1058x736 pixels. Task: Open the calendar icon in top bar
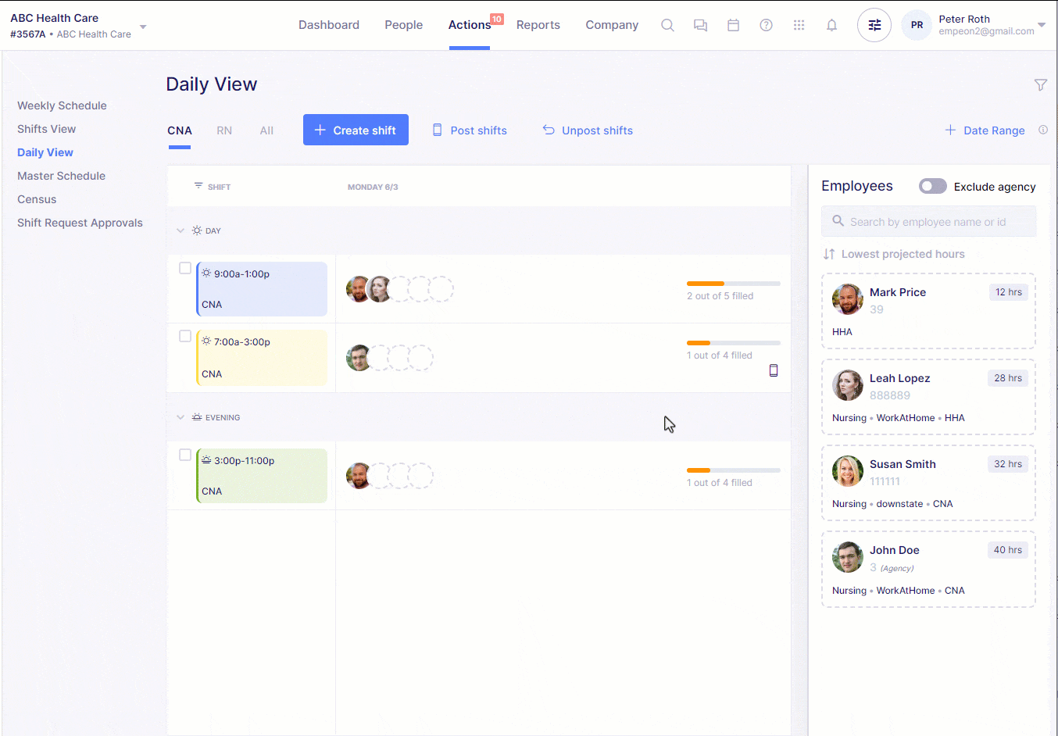click(733, 25)
